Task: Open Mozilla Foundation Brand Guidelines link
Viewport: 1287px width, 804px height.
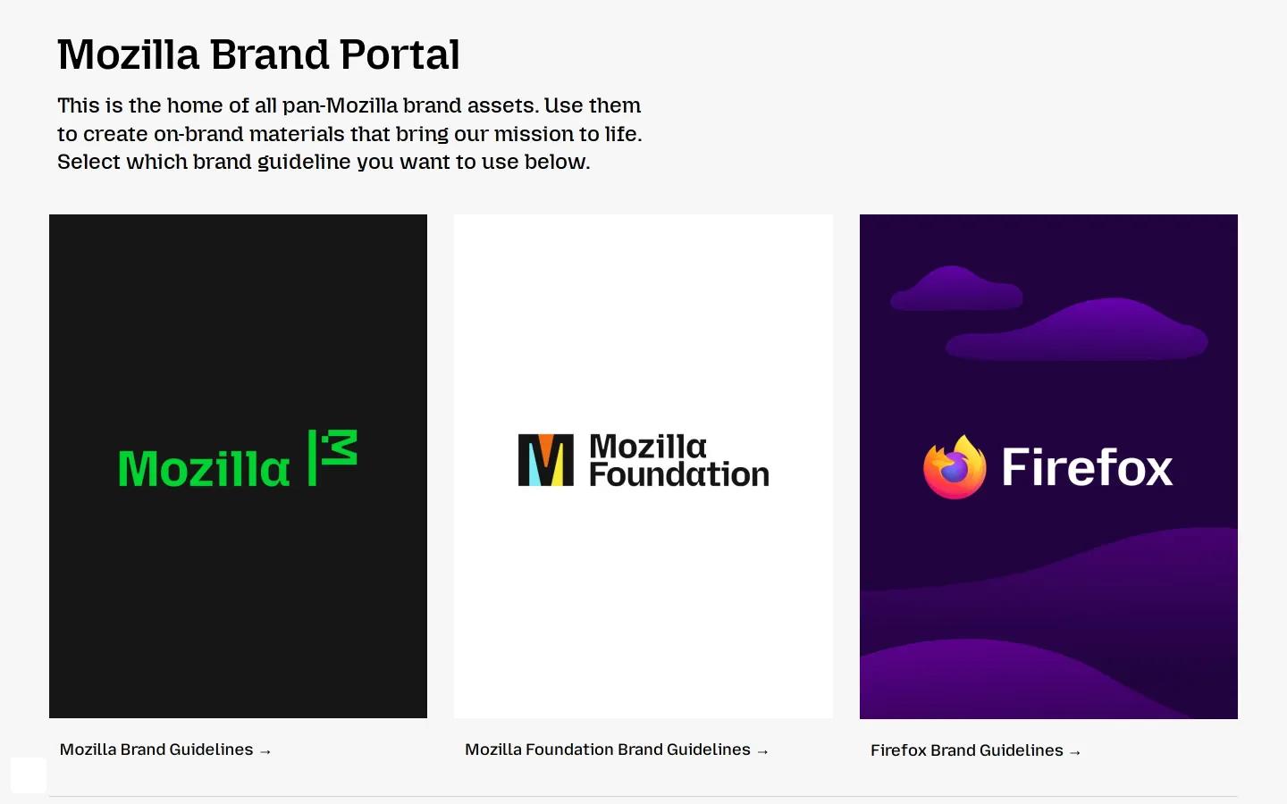Action: [x=617, y=750]
